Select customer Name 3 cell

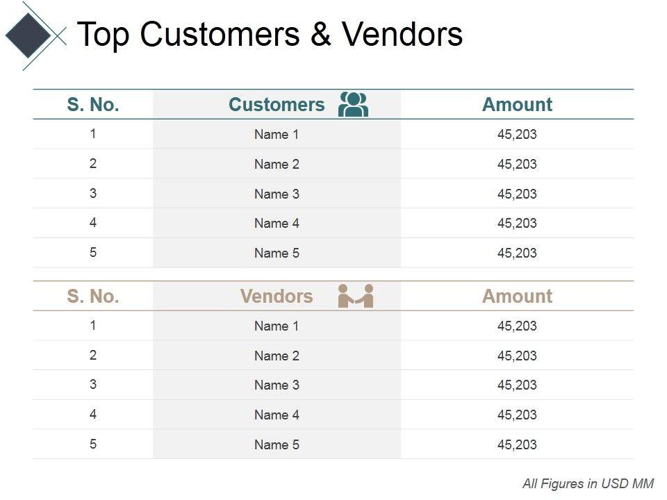277,194
